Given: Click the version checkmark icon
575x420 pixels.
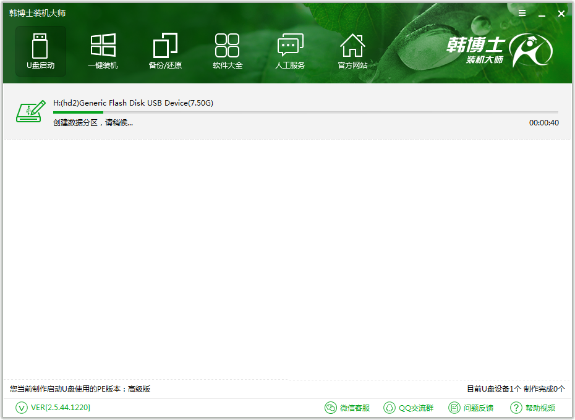Looking at the screenshot, I should pyautogui.click(x=22, y=408).
